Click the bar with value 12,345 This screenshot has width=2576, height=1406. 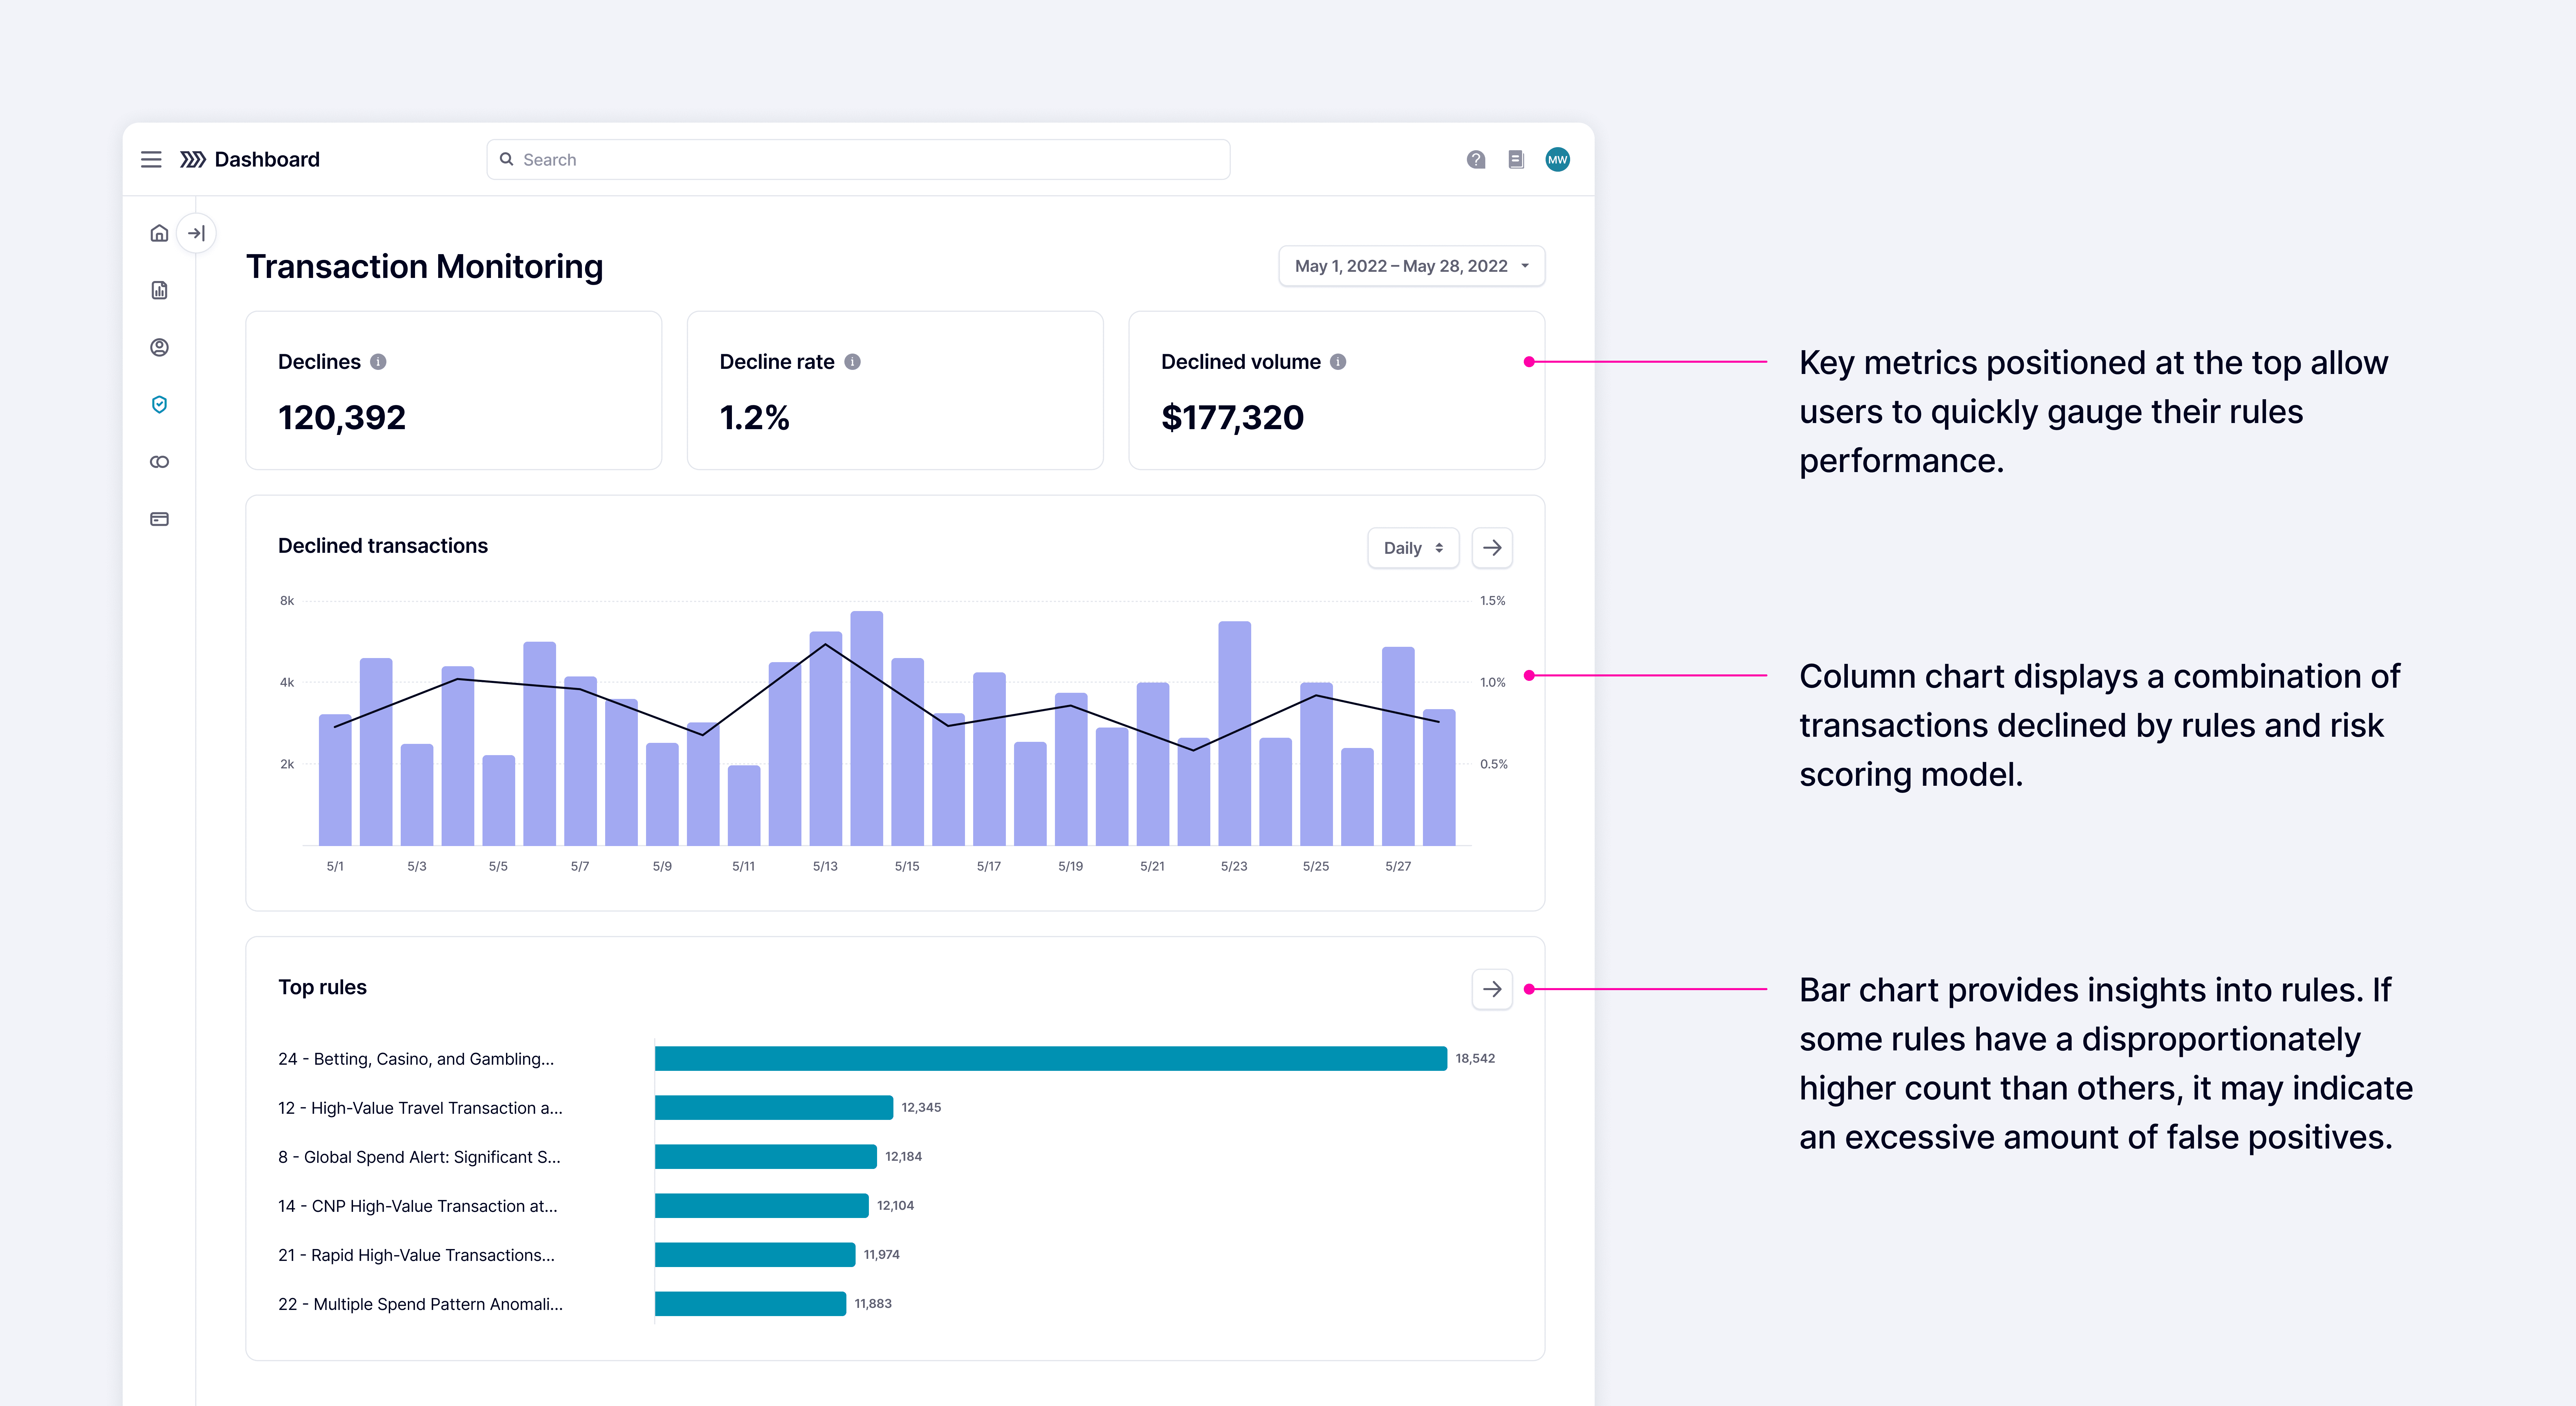(774, 1107)
